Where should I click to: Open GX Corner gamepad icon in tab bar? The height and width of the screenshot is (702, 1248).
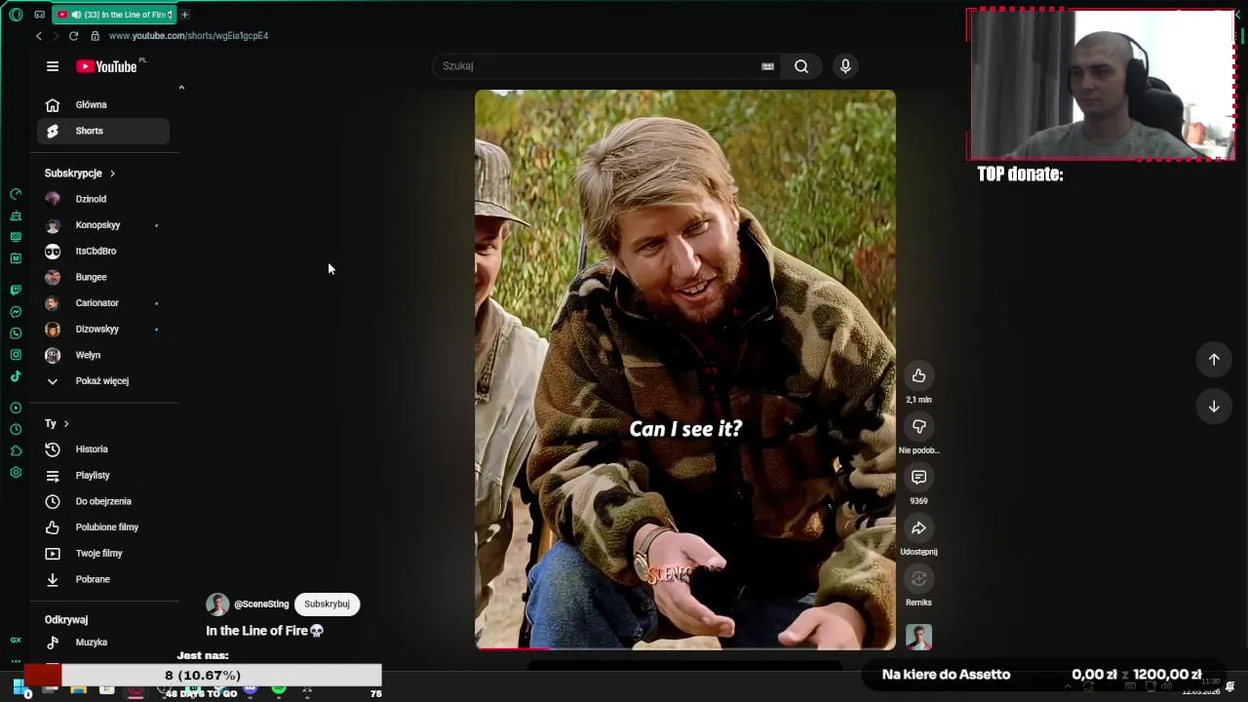(x=39, y=15)
